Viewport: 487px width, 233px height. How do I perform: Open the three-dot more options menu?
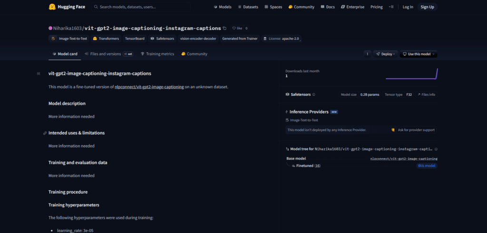click(x=368, y=54)
